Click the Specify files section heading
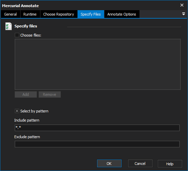 26,26
